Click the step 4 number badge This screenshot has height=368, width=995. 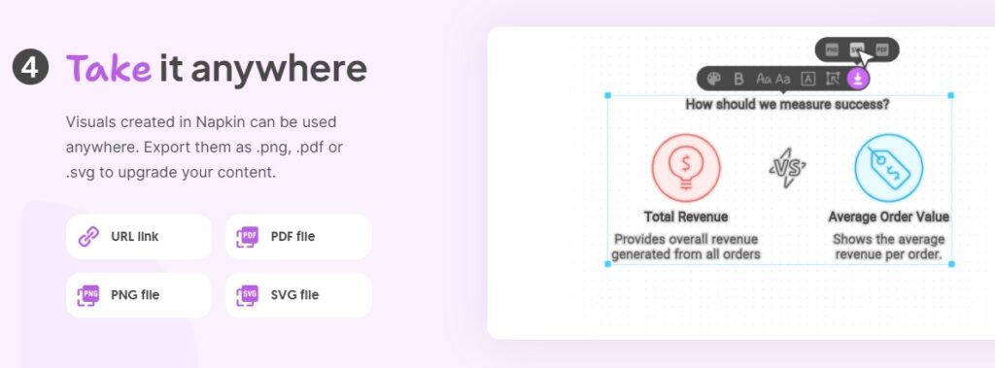click(30, 67)
